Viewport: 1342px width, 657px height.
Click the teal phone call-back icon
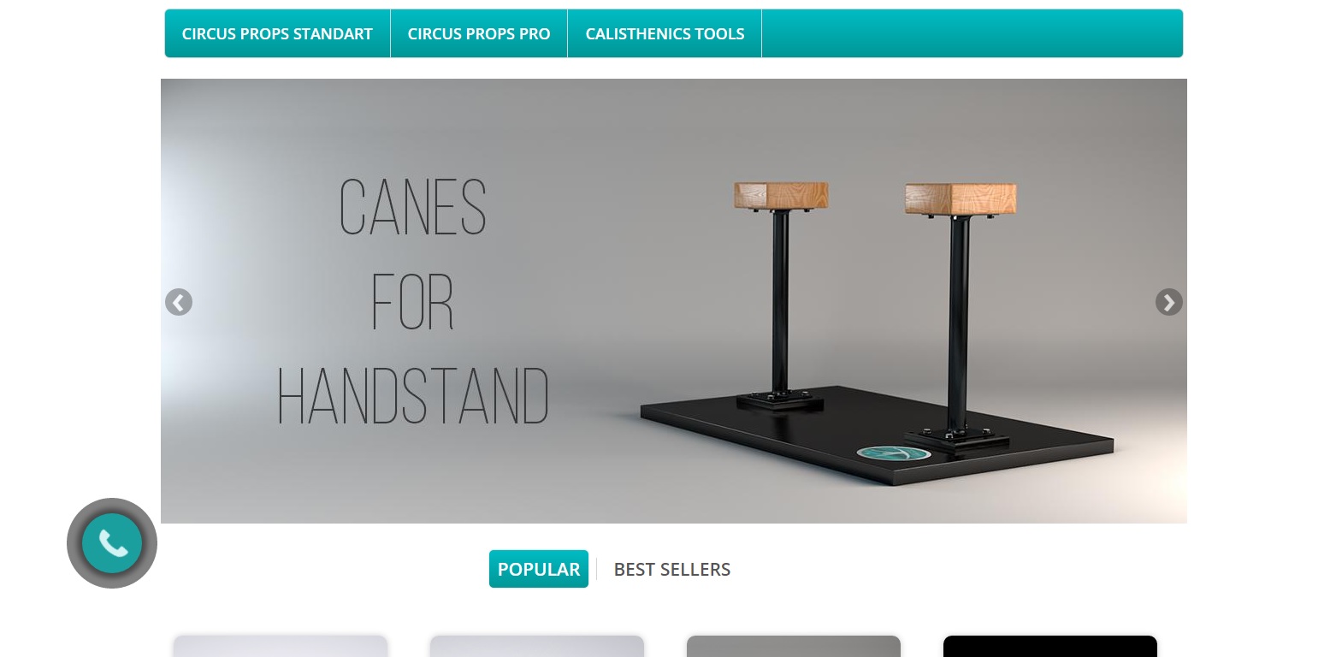(x=112, y=543)
